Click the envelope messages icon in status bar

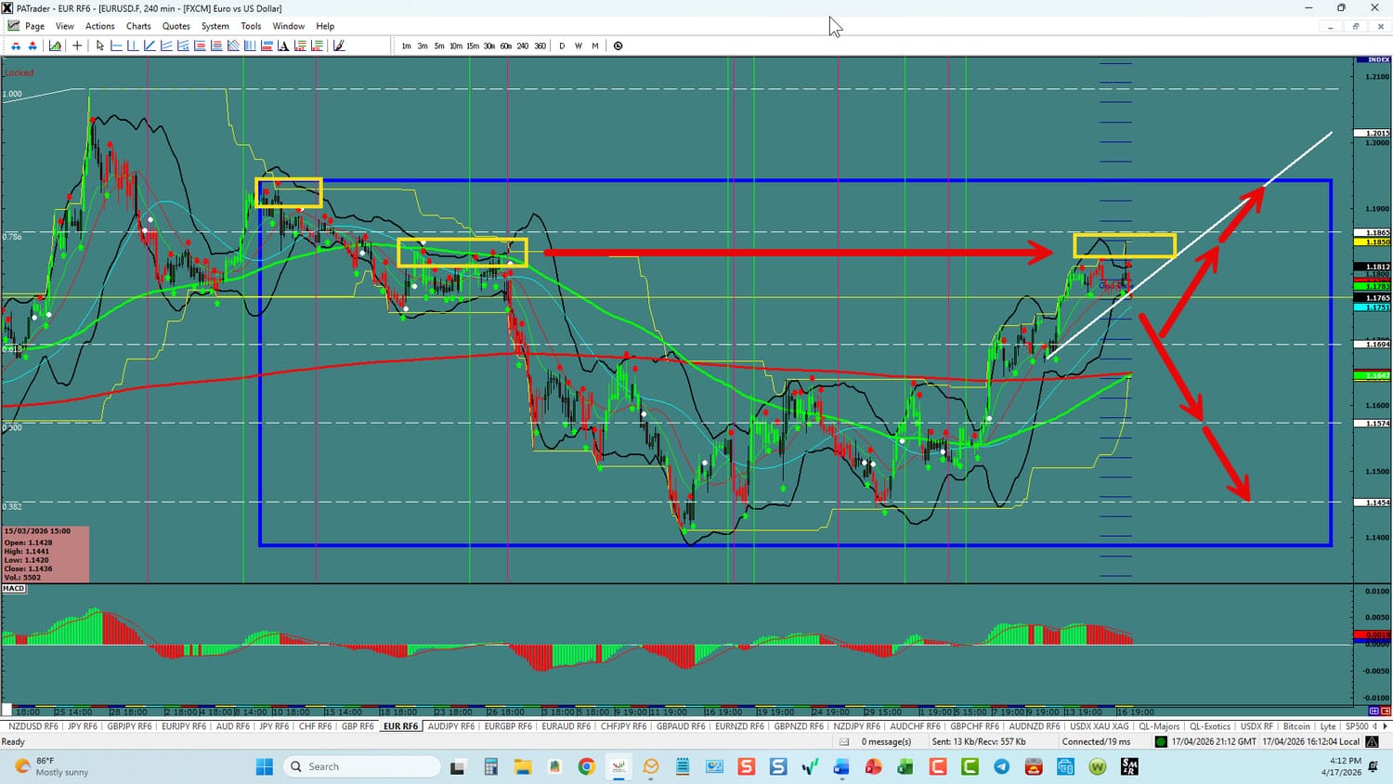[844, 742]
